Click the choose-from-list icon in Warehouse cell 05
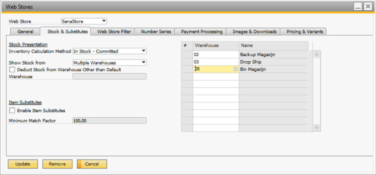Image resolution: width=376 pixels, height=175 pixels. coord(235,69)
